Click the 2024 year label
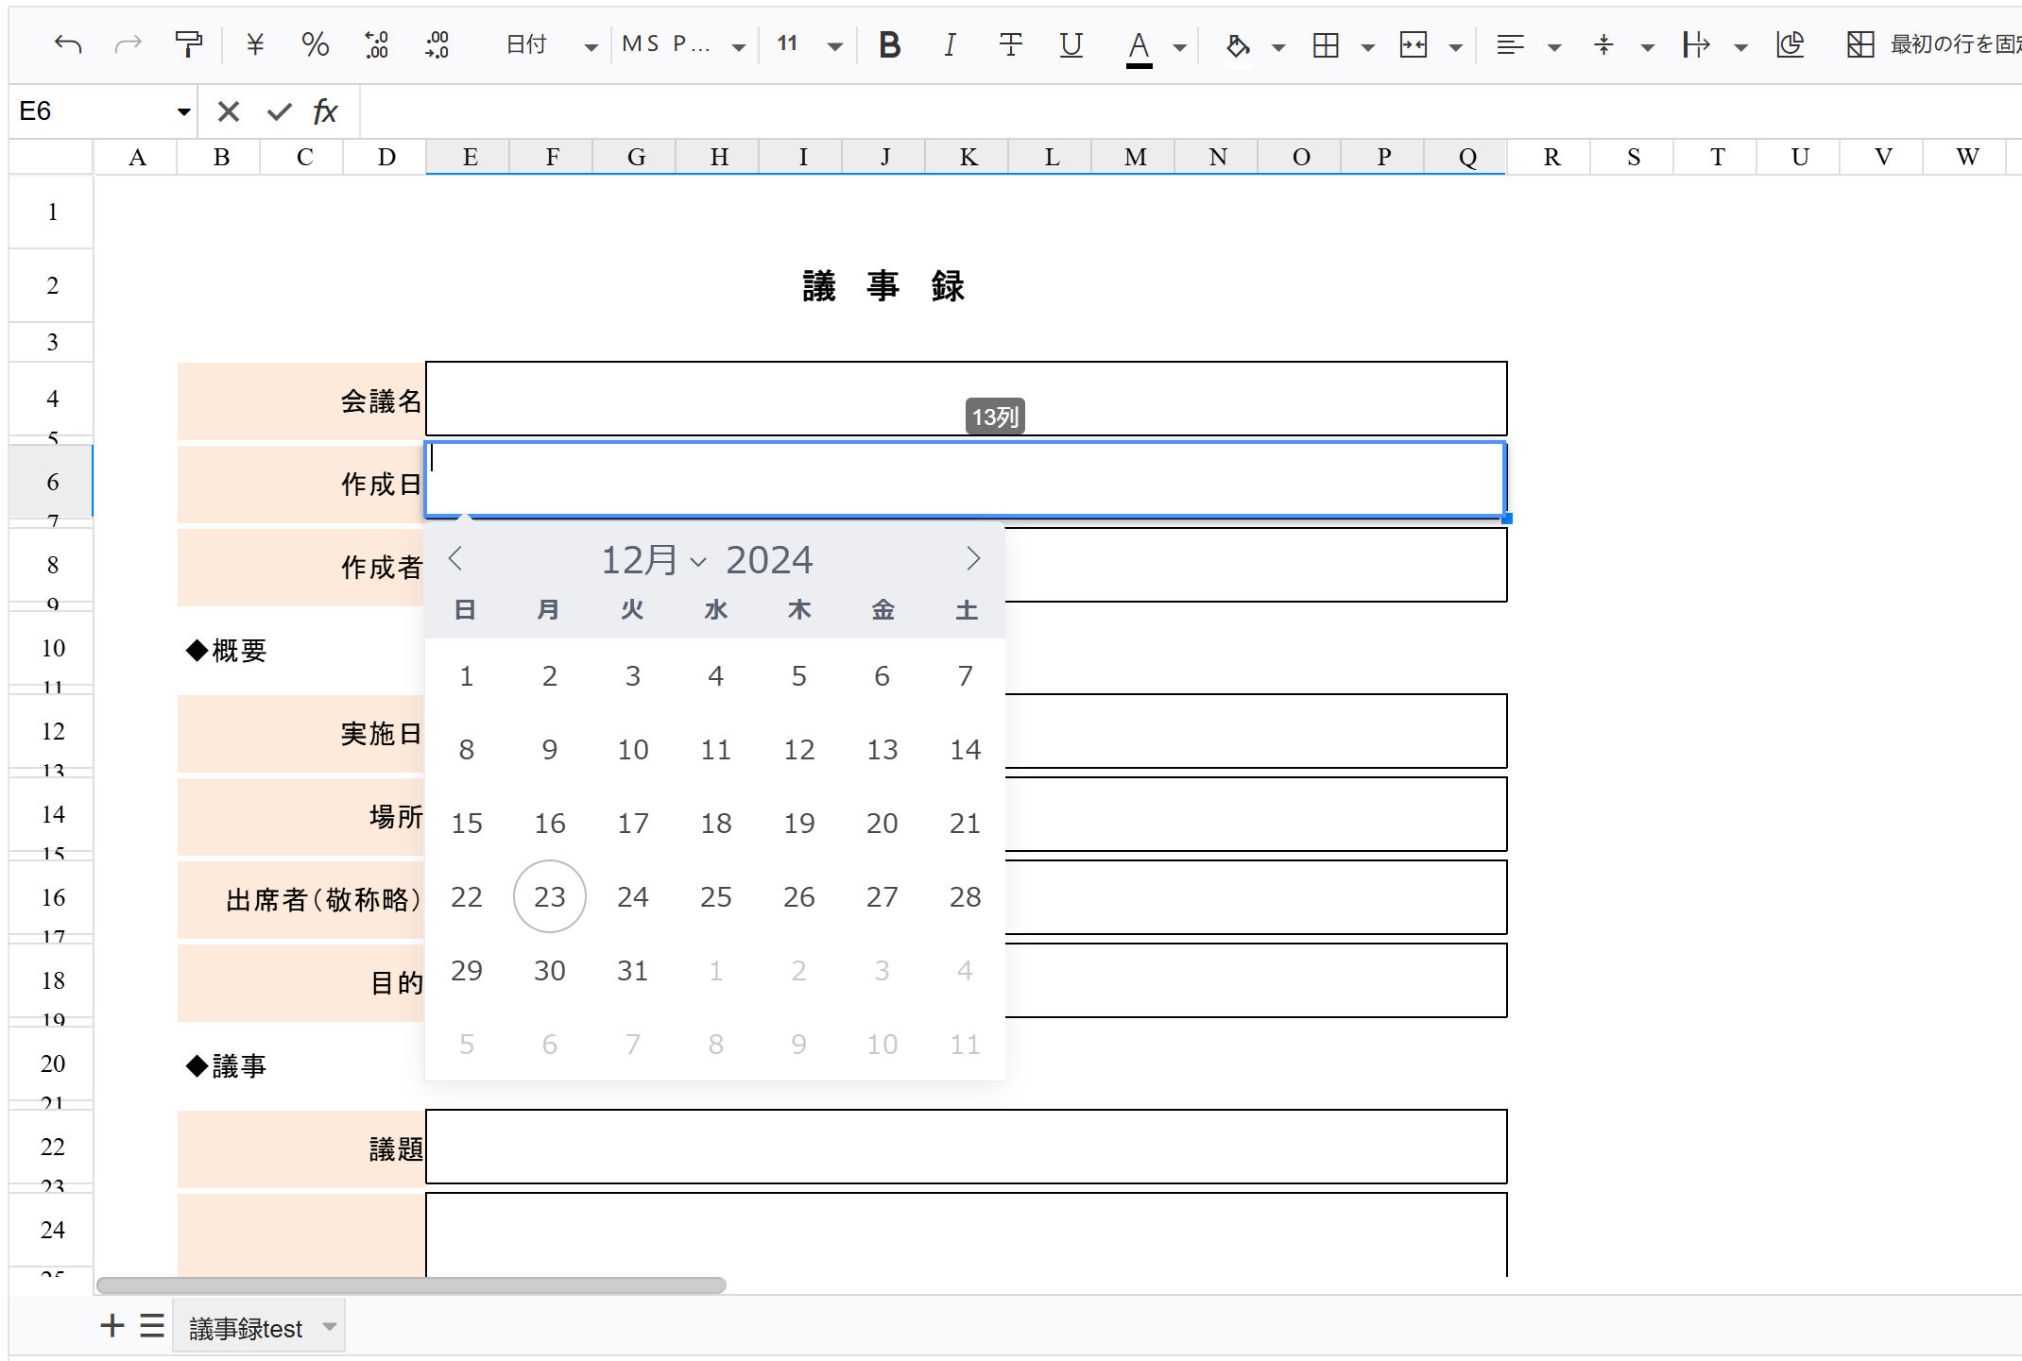This screenshot has width=2022, height=1361. point(769,560)
